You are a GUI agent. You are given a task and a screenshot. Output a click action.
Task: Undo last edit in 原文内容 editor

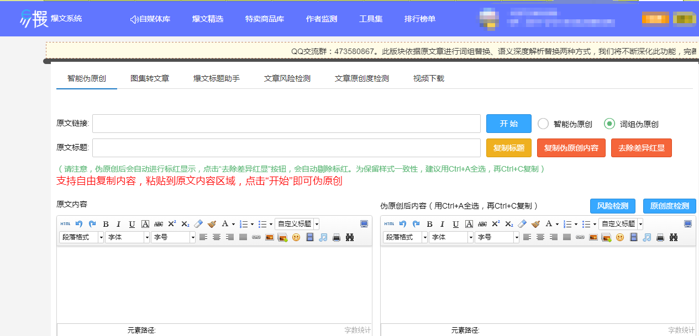[79, 224]
